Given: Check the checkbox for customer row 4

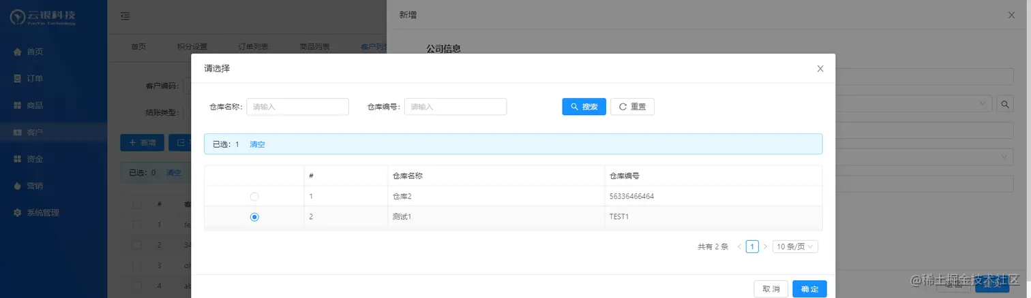Looking at the screenshot, I should pyautogui.click(x=136, y=286).
